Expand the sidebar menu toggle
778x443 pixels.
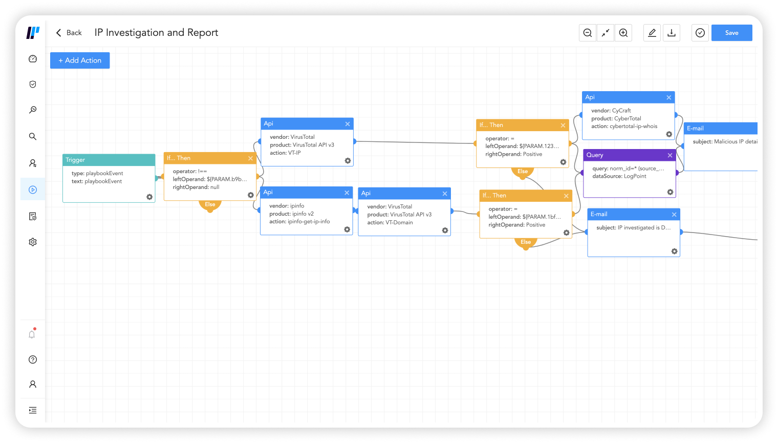click(33, 410)
